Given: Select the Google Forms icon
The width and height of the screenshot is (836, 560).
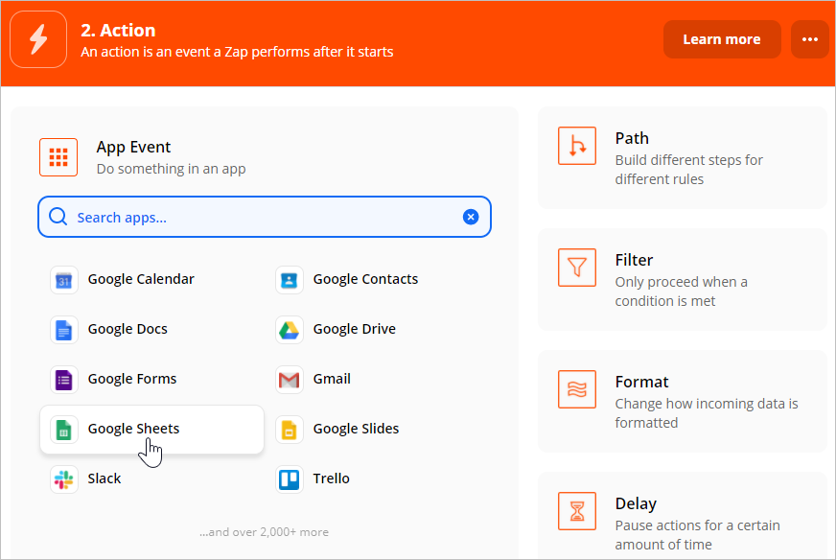Looking at the screenshot, I should click(64, 379).
